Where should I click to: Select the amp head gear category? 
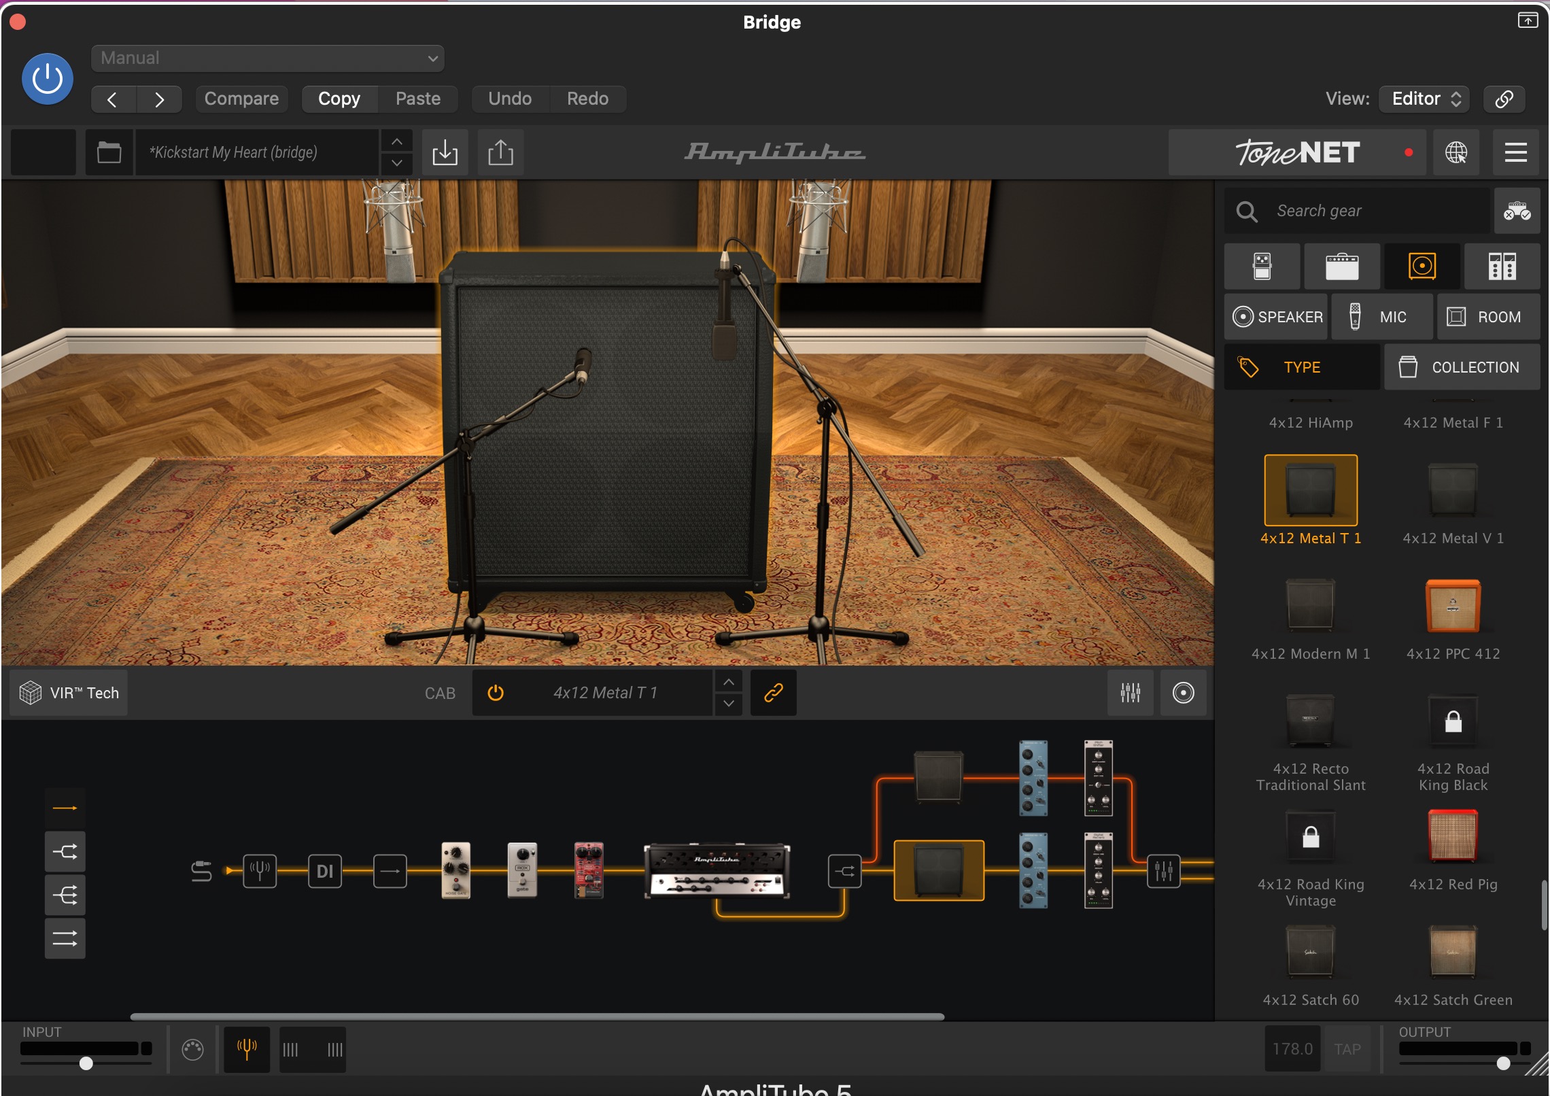click(x=1342, y=267)
